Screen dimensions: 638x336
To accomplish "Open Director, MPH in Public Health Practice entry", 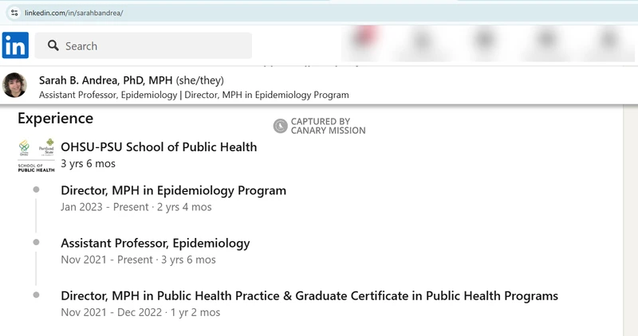I will point(309,295).
